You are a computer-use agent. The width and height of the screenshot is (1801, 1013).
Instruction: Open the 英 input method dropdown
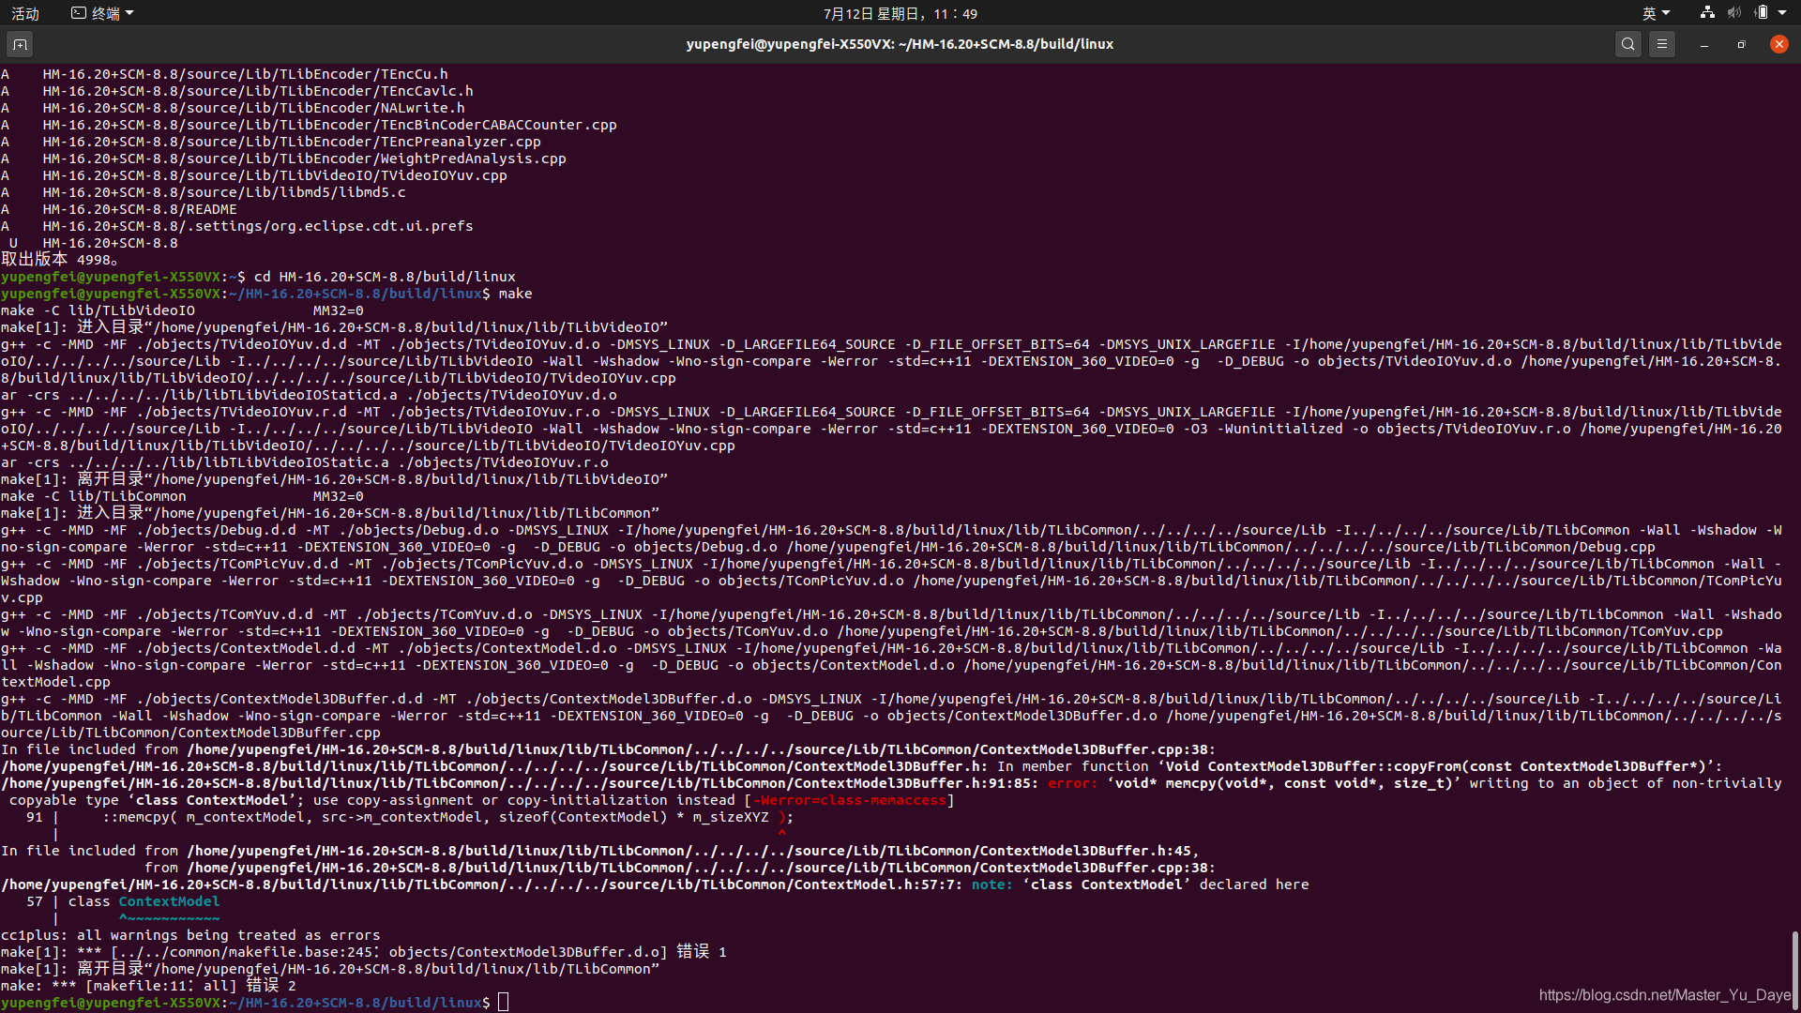coord(1656,13)
